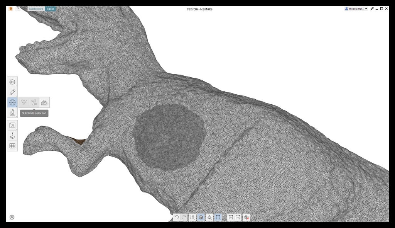Open the help question mark button
Screen dimensions: 395x228
click(x=18, y=9)
